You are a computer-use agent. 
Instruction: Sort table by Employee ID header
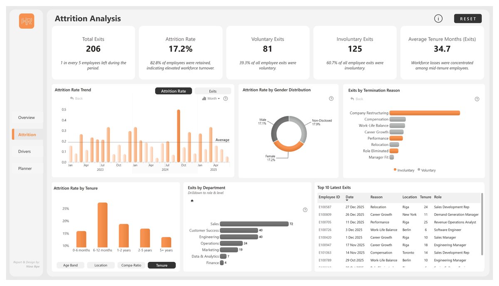tap(329, 197)
